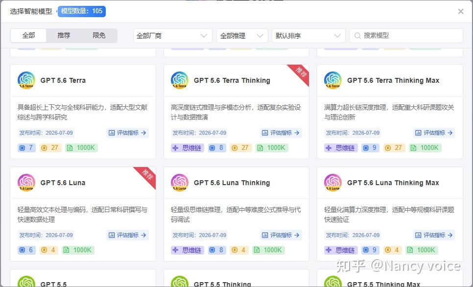Screen dimensions: 473x287
Task: Click 思维链 tag on GPT 5.6 Luna Thinking
Action: pyautogui.click(x=188, y=250)
